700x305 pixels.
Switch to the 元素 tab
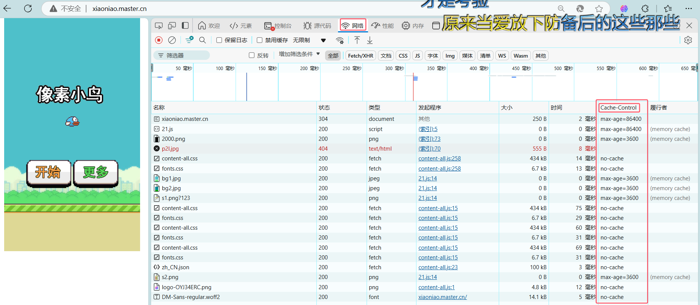coord(241,26)
